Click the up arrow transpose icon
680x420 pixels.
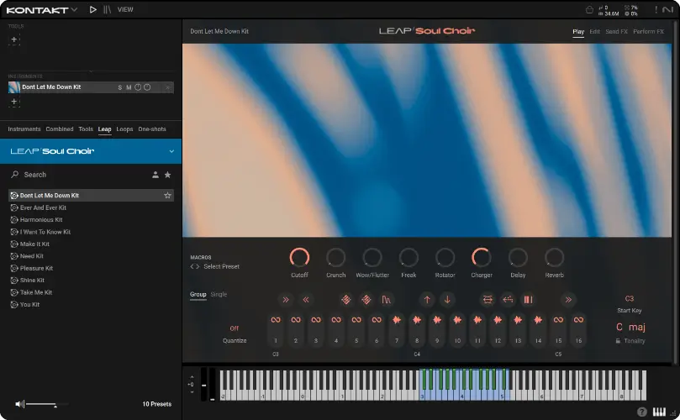(427, 299)
